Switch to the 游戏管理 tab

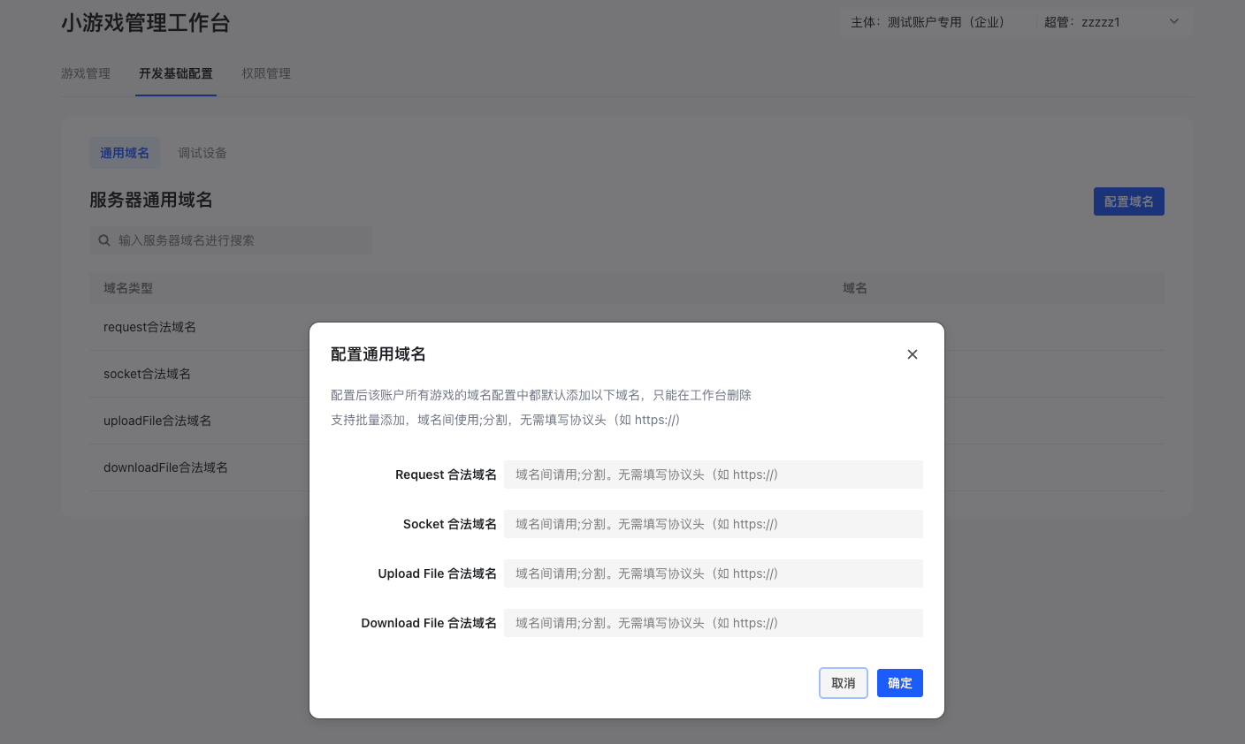coord(86,73)
